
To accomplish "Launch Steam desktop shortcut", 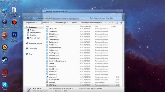I will [5, 61].
